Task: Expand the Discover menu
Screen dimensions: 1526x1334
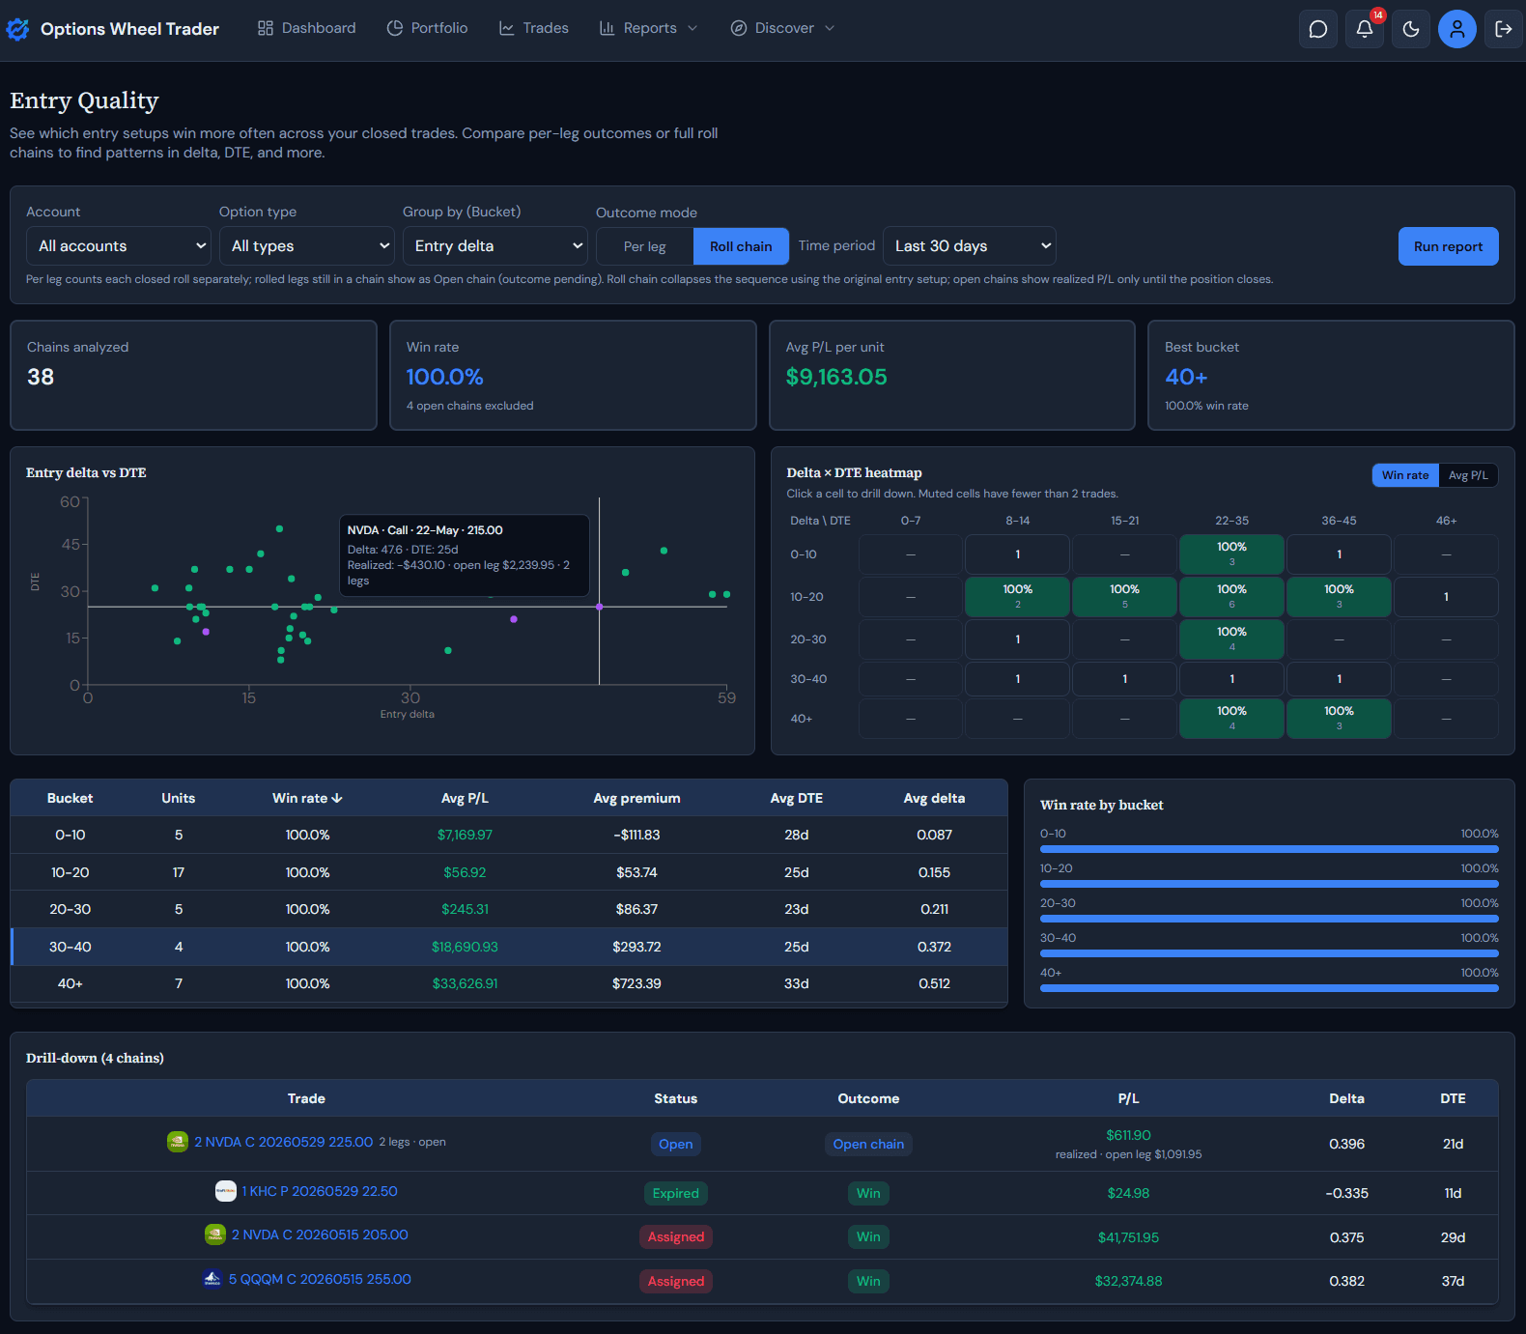Action: [x=782, y=28]
